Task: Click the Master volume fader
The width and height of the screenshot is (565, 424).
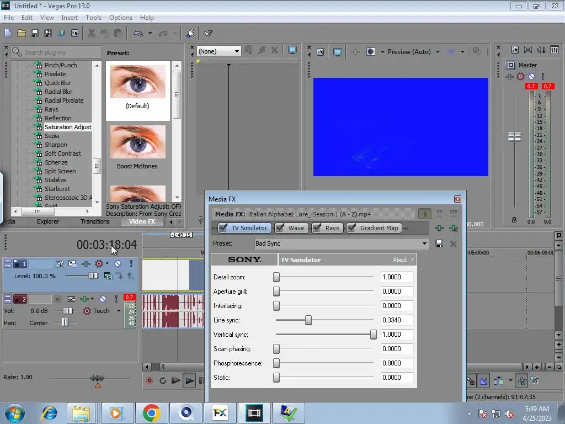Action: coord(514,137)
